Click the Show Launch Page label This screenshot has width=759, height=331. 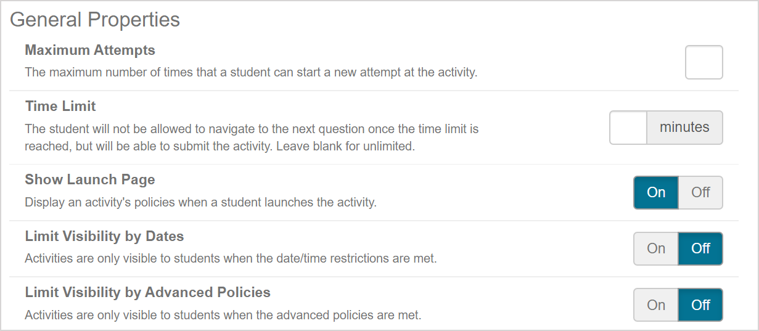(90, 179)
